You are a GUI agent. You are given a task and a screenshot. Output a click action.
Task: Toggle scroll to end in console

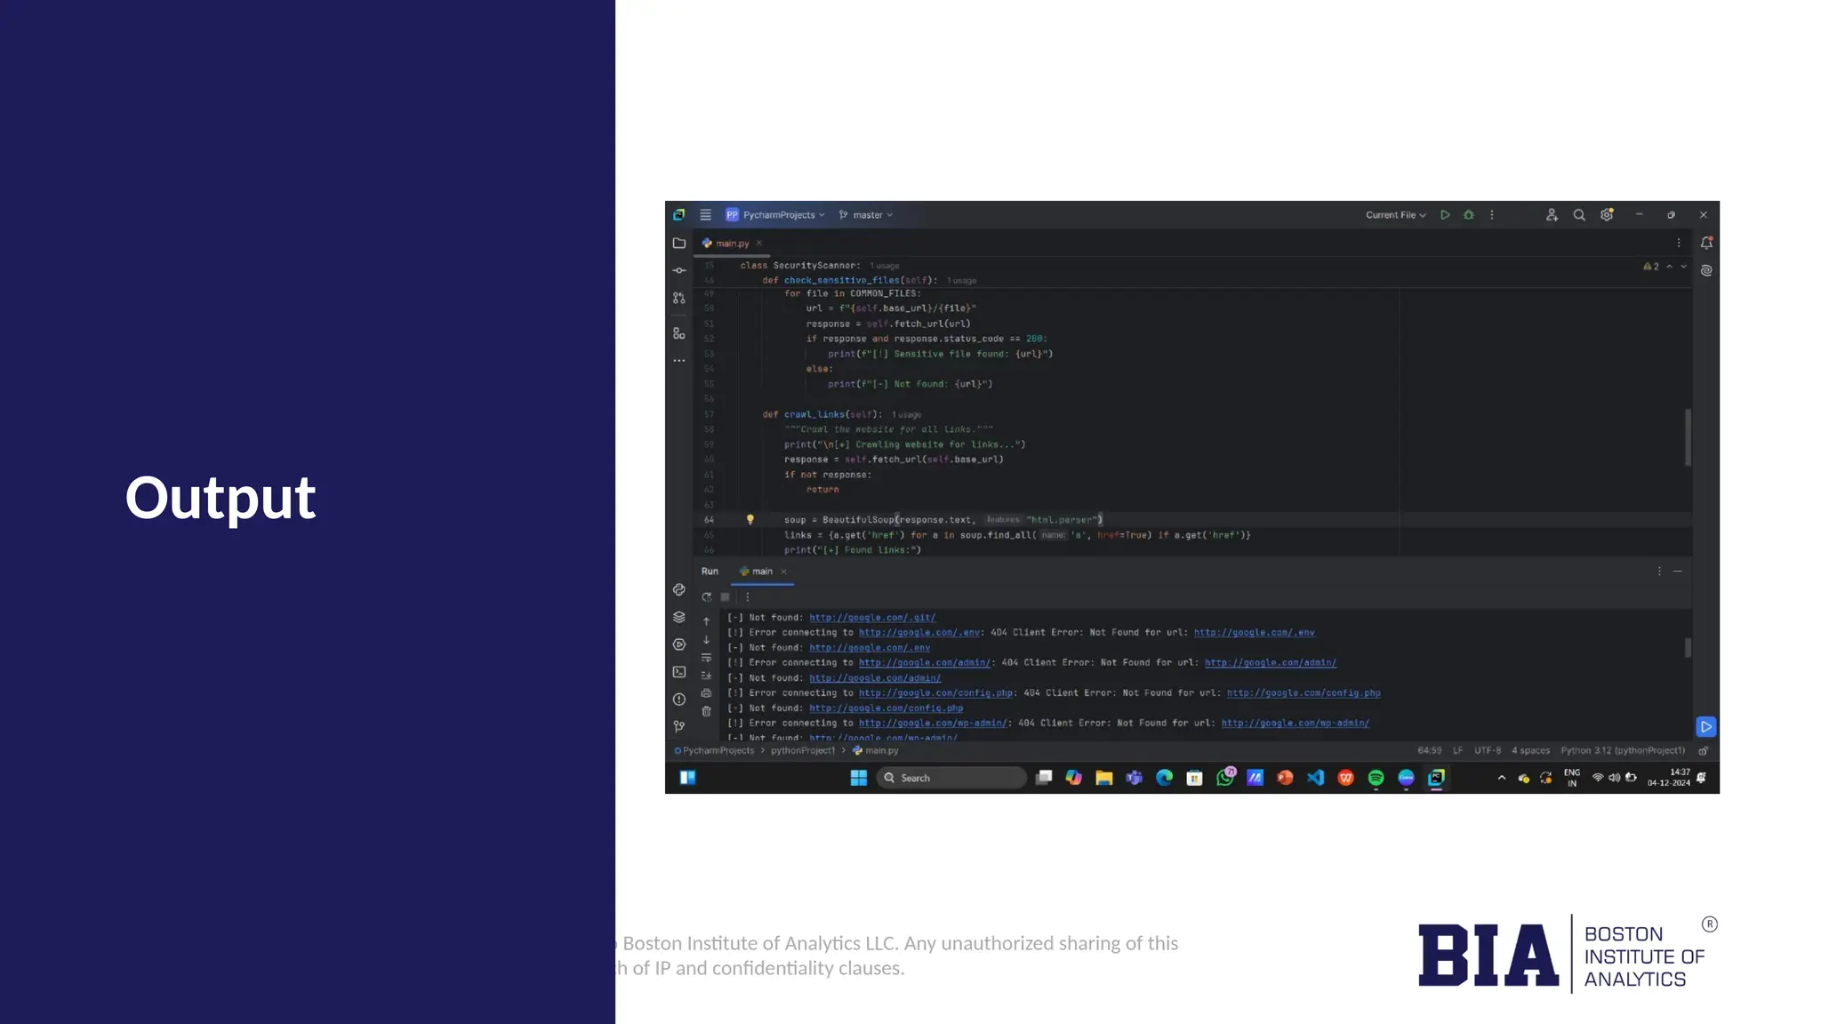tap(707, 676)
